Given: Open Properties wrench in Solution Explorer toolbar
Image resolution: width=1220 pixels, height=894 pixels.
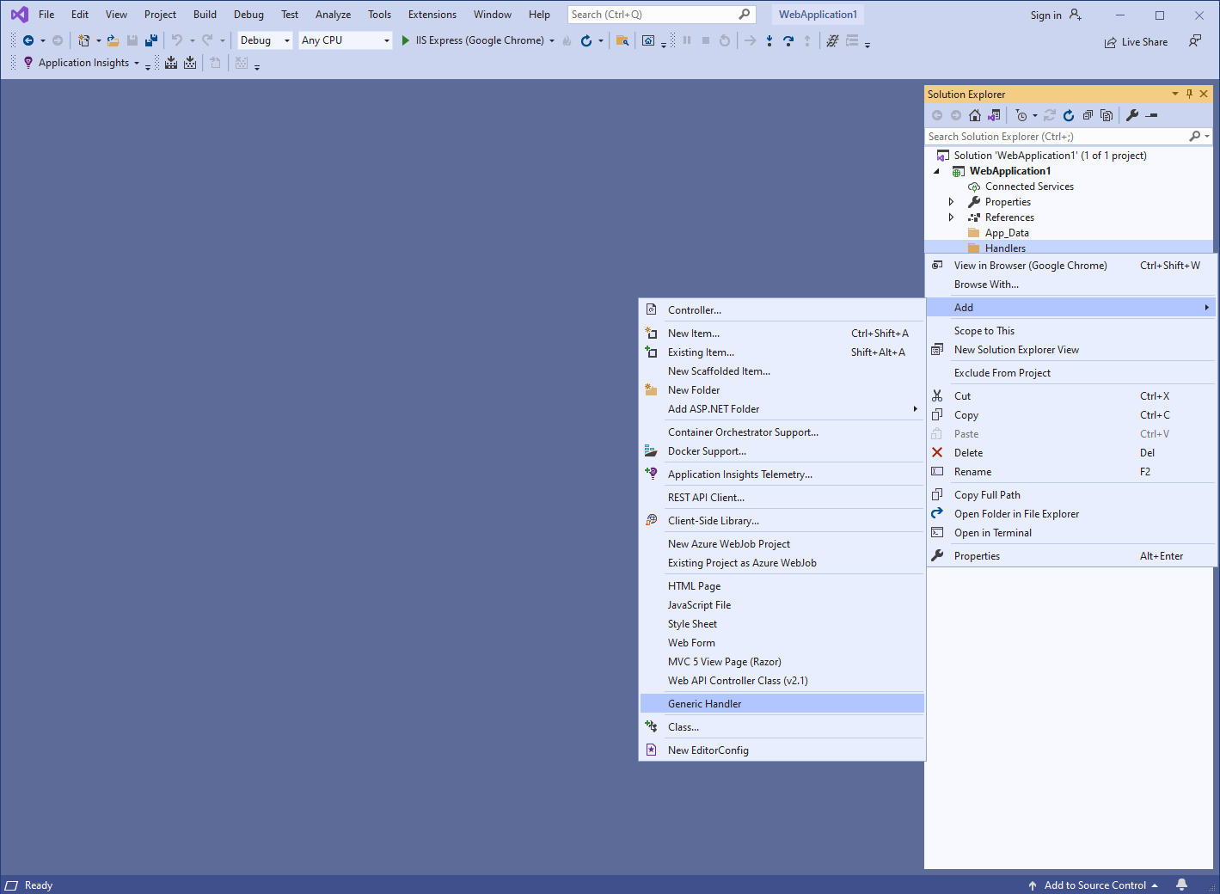Looking at the screenshot, I should [x=1132, y=115].
